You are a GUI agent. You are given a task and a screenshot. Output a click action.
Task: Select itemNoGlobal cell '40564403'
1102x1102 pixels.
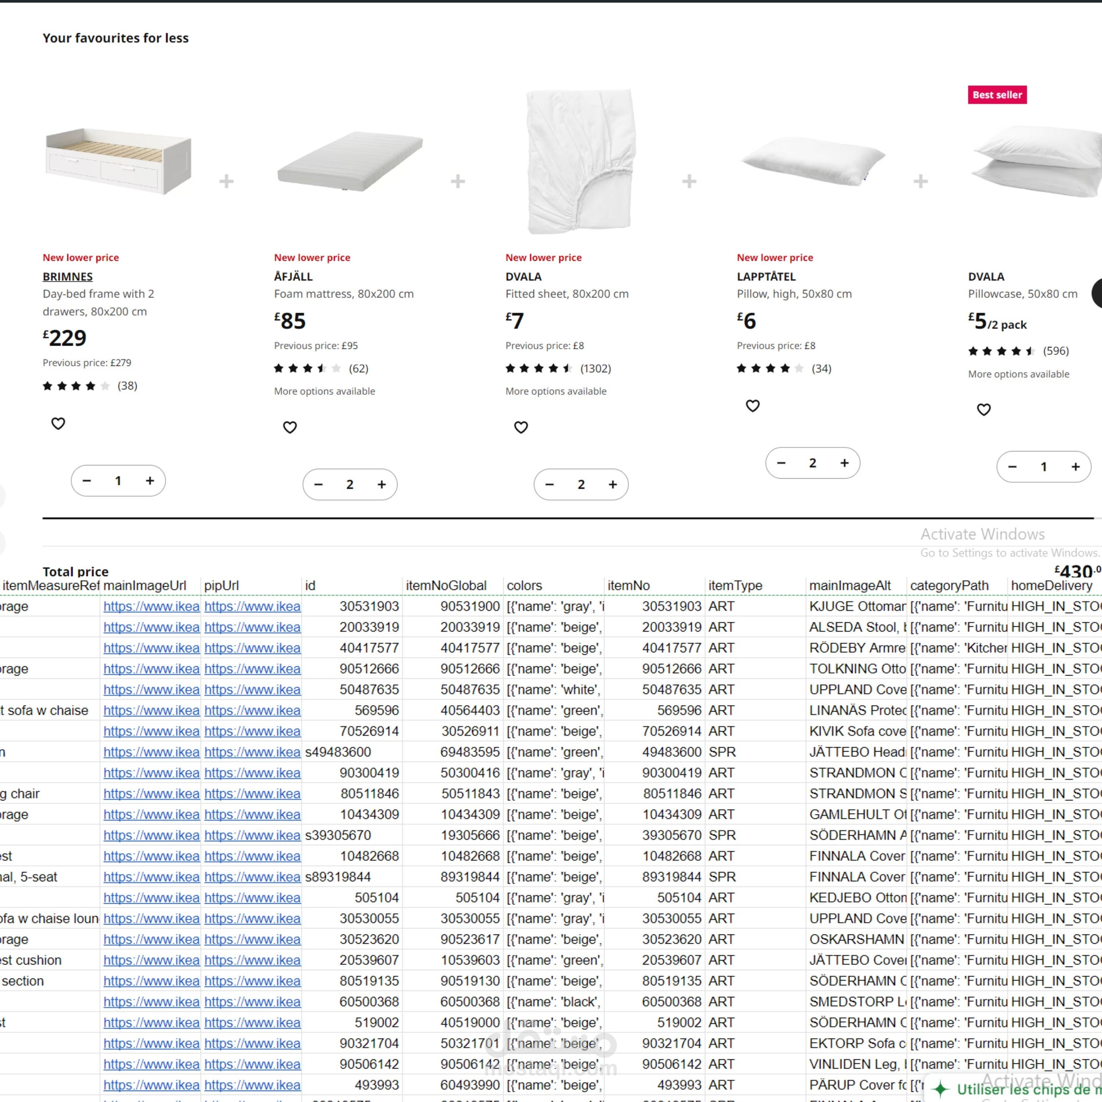(453, 710)
